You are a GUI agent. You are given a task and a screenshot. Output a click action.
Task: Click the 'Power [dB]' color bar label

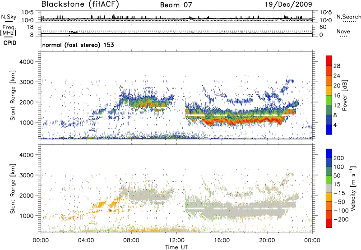point(345,95)
